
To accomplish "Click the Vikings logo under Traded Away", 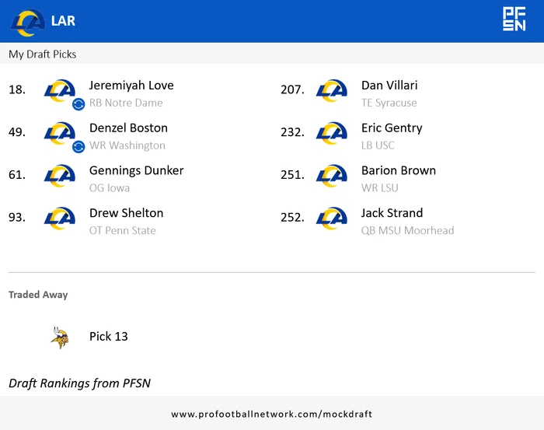I will (59, 337).
